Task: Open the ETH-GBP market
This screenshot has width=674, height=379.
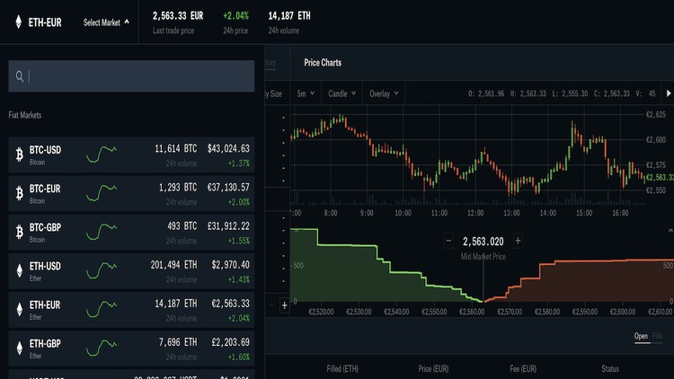Action: pos(131,348)
